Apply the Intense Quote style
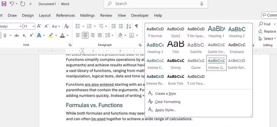 [216, 63]
